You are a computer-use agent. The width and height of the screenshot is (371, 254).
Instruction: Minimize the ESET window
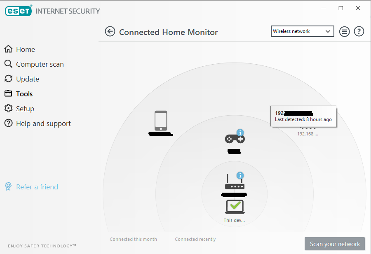click(x=324, y=8)
